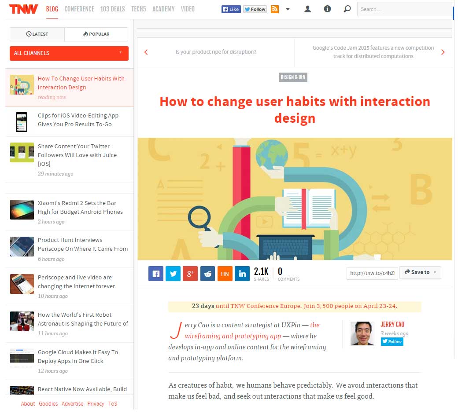Open the dropdown arrow next to the RSS icon
Screen dimensions: 458x414
(288, 9)
